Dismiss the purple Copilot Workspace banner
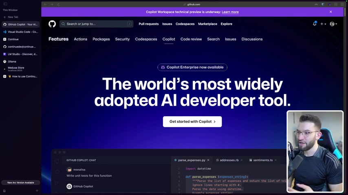This screenshot has width=348, height=195. tap(331, 12)
